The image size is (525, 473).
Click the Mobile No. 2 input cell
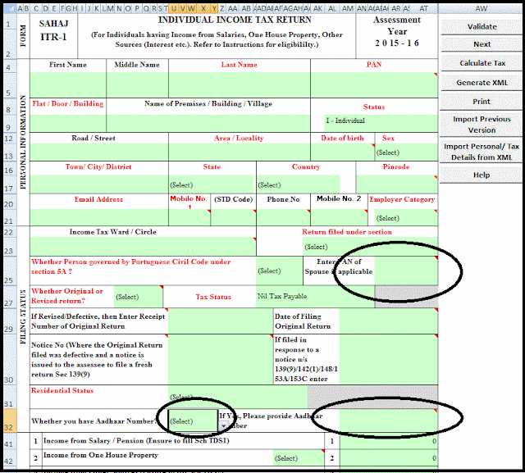[339, 218]
